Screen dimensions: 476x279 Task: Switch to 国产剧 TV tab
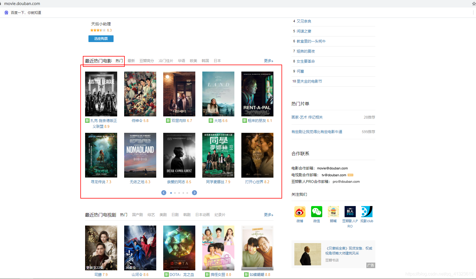pyautogui.click(x=137, y=215)
